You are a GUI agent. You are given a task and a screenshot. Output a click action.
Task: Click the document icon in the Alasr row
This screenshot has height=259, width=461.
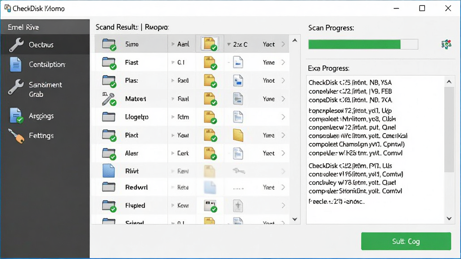[238, 154]
